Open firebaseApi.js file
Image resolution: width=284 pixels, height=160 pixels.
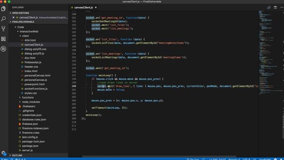point(33,62)
